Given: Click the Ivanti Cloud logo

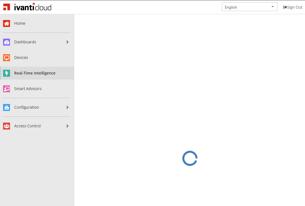Looking at the screenshot, I should point(27,7).
